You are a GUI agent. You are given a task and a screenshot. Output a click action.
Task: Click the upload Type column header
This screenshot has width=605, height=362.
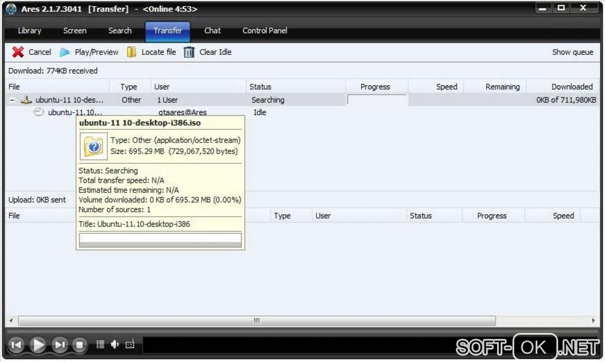(291, 216)
